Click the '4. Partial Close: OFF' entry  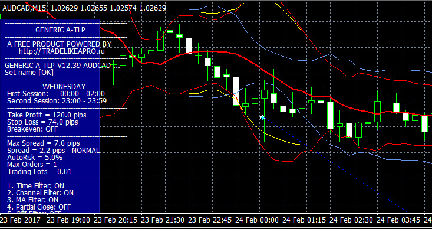pyautogui.click(x=39, y=207)
